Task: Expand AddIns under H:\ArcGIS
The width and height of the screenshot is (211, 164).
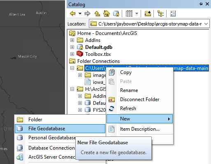Action: pos(80,96)
